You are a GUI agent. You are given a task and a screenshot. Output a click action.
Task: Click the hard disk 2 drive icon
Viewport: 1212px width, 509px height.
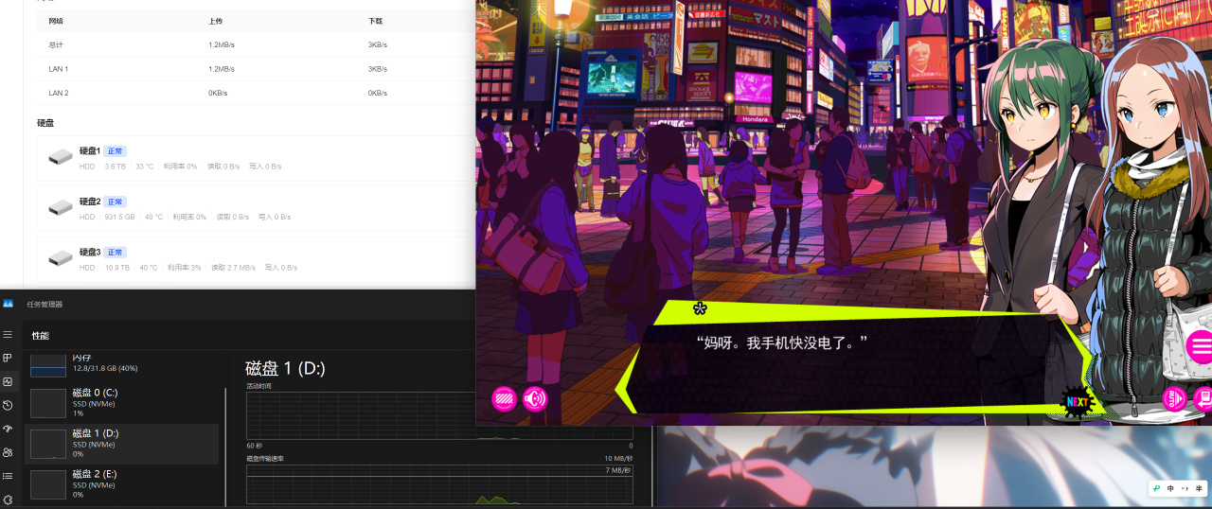tap(61, 207)
